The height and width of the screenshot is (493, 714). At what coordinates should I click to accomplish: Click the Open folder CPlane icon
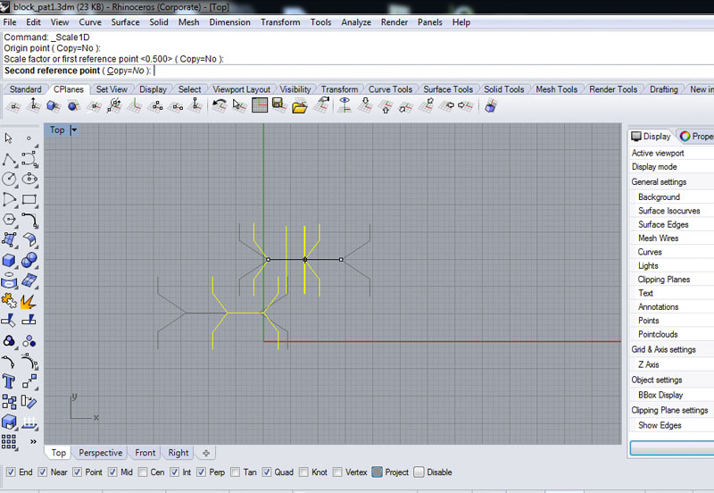(299, 107)
